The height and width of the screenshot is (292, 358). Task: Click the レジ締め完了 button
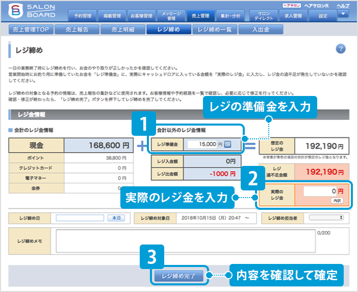click(x=178, y=276)
